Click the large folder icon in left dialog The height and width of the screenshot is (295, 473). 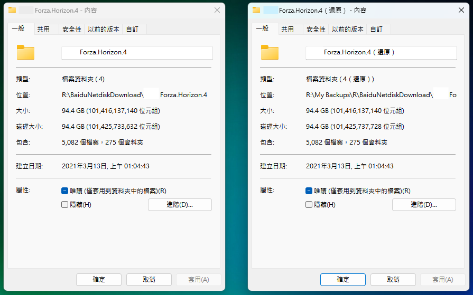[25, 52]
